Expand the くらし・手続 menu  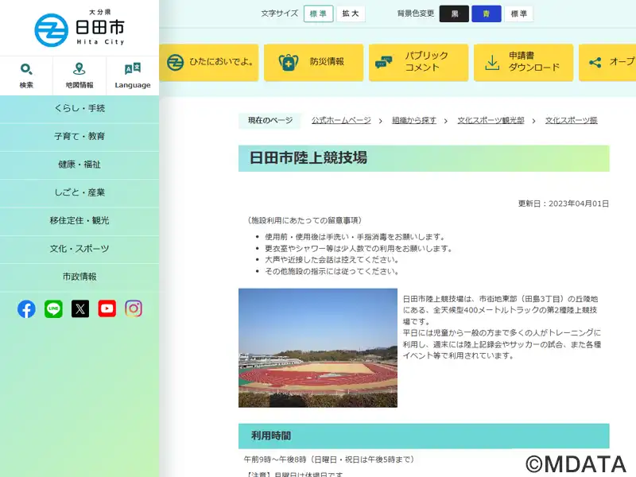79,108
